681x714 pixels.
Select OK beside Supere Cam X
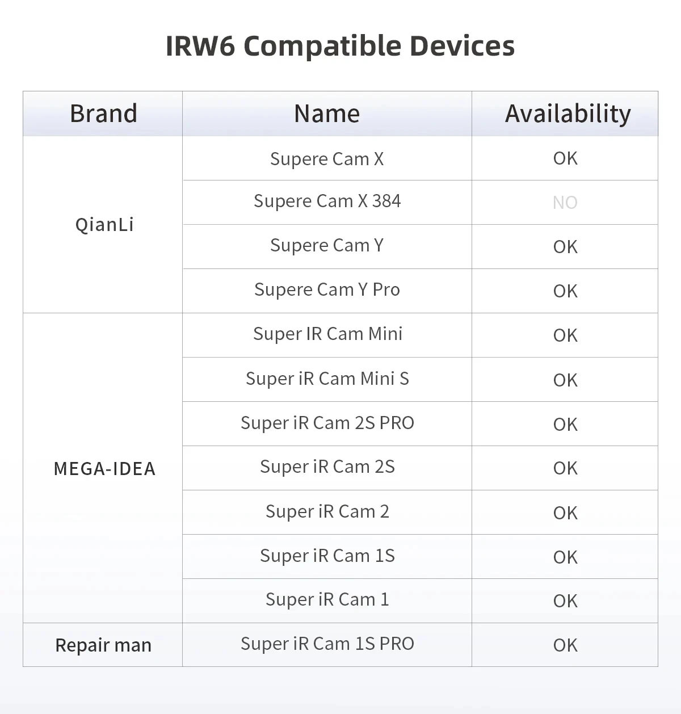[x=565, y=158]
